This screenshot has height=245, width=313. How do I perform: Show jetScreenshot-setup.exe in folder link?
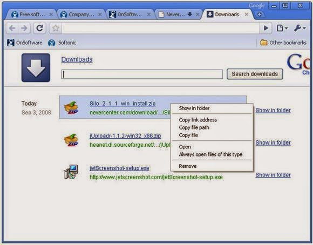pos(273,175)
